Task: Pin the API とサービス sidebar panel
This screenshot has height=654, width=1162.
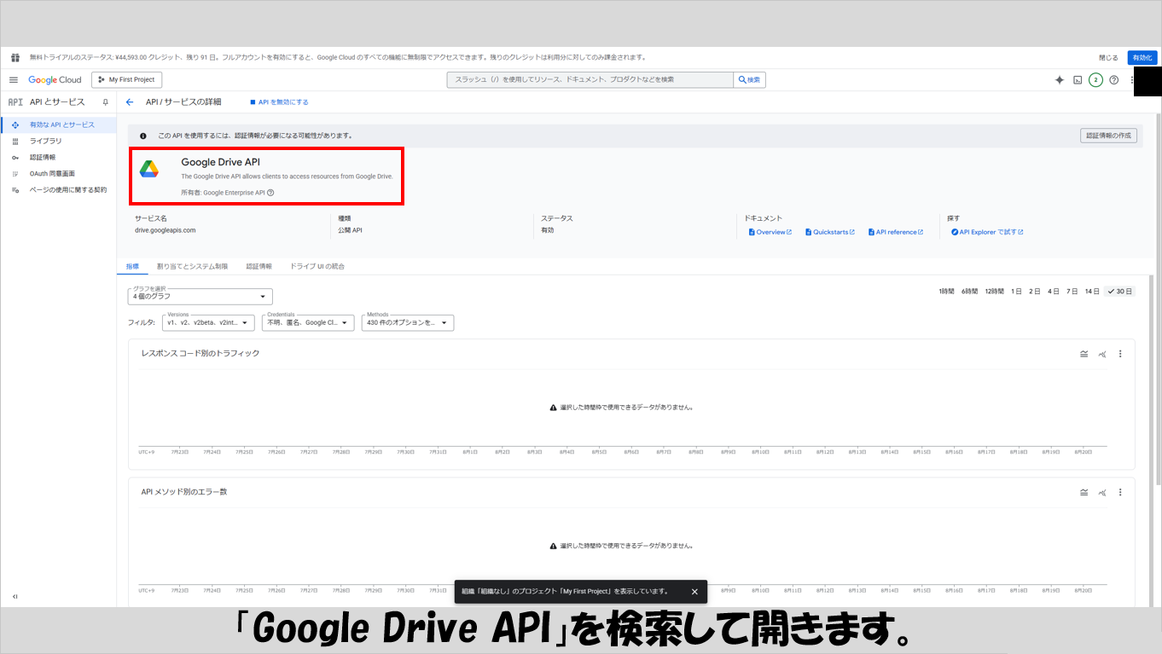Action: click(x=106, y=101)
